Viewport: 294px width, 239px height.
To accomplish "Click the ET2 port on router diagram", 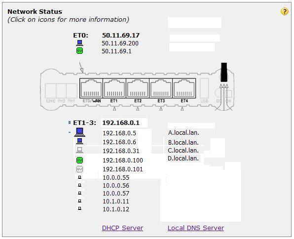I will [x=138, y=88].
